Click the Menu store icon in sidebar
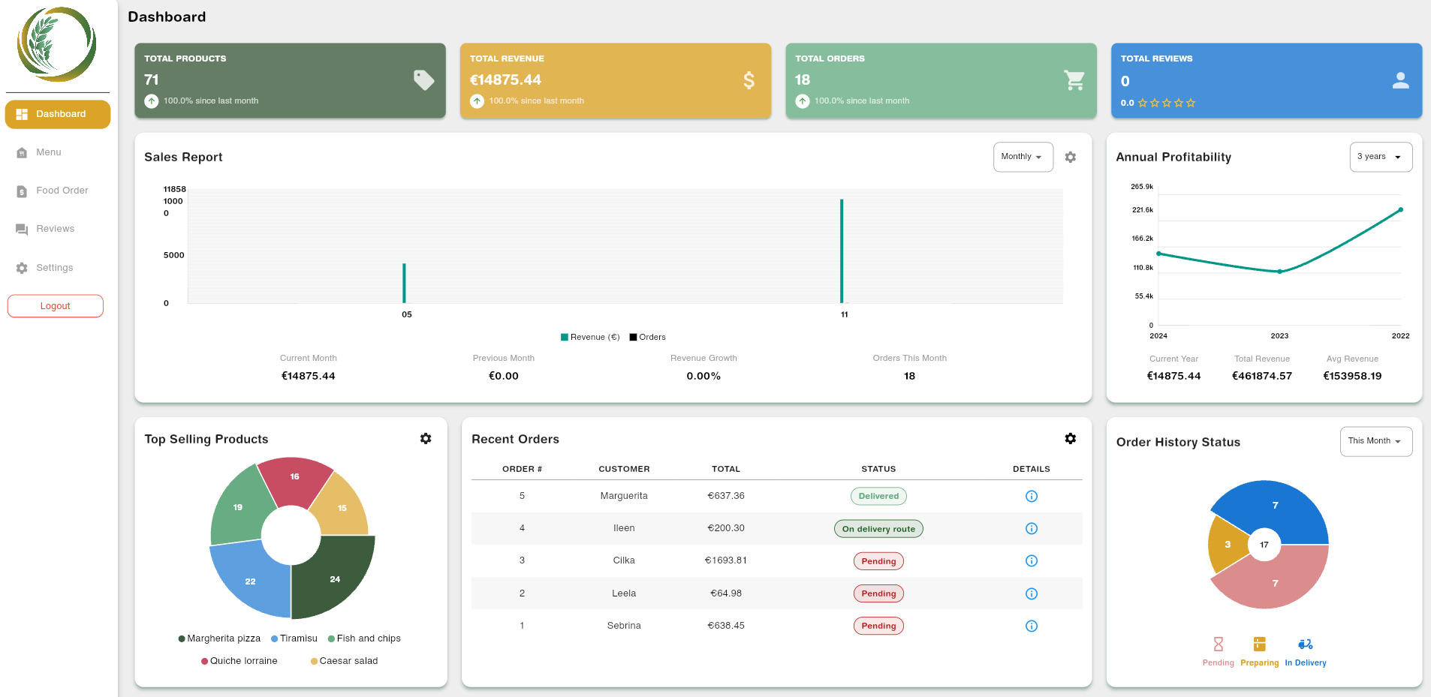1431x697 pixels. point(22,152)
